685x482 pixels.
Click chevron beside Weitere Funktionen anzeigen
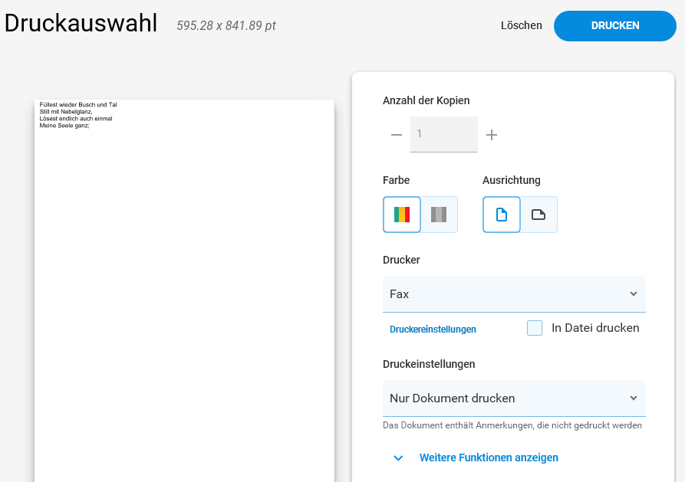(398, 458)
